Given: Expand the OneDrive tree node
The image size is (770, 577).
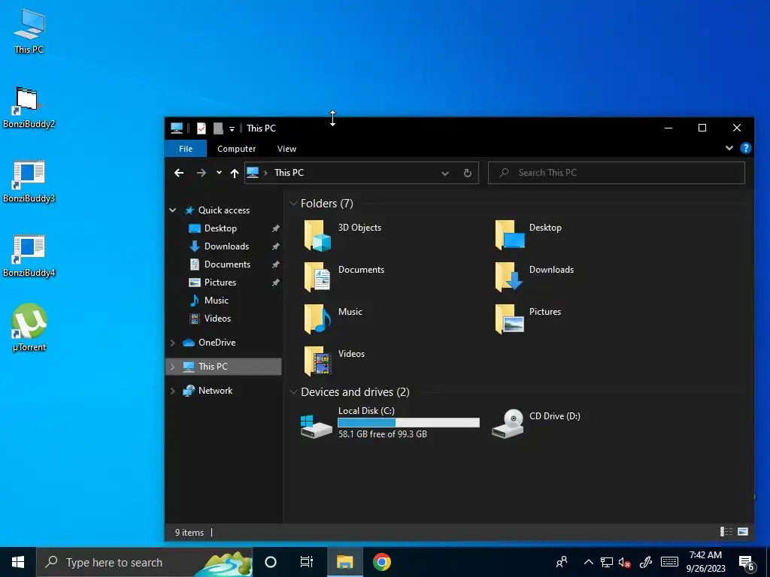Looking at the screenshot, I should (x=173, y=343).
